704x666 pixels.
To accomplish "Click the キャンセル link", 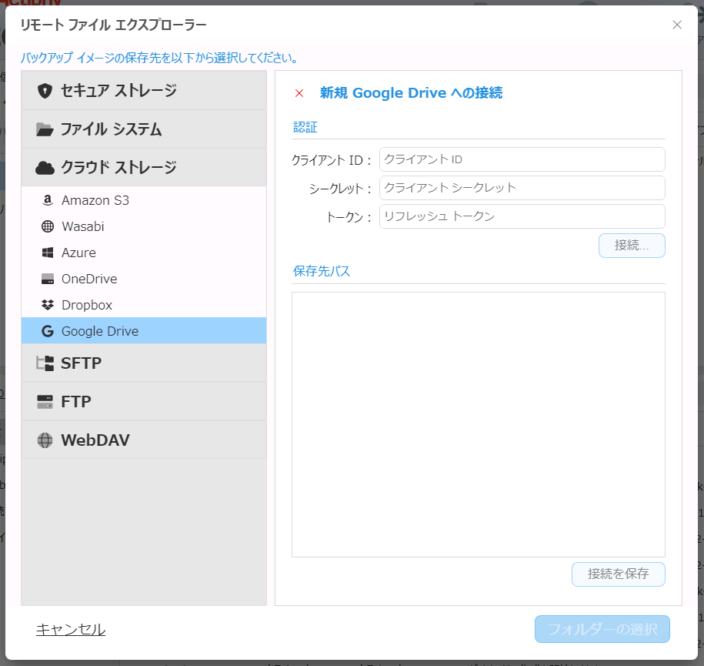I will coord(71,629).
